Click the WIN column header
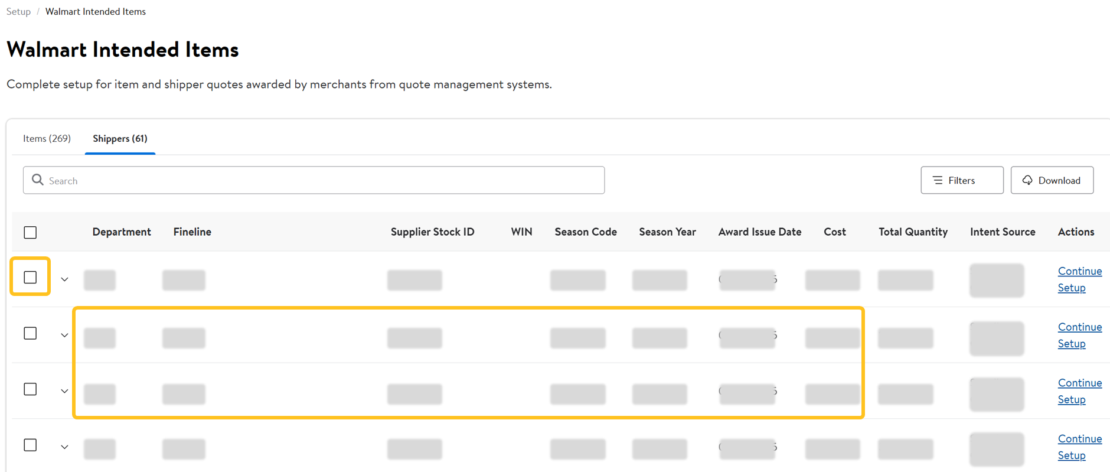The height and width of the screenshot is (472, 1110). [x=521, y=232]
